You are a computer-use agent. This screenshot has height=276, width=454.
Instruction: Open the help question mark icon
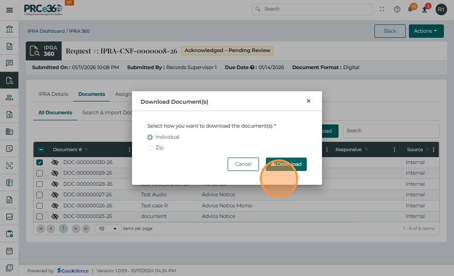[x=397, y=9]
